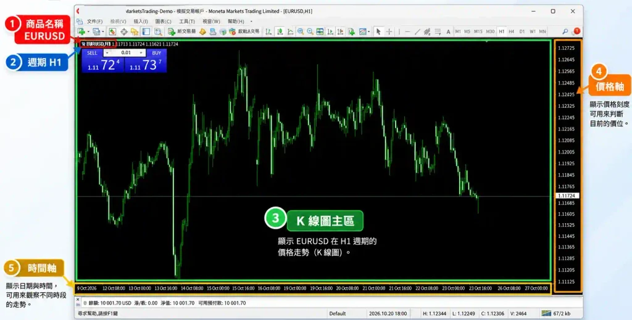This screenshot has width=632, height=320.
Task: Click the yellow MetaEditor icon
Action: tap(202, 31)
